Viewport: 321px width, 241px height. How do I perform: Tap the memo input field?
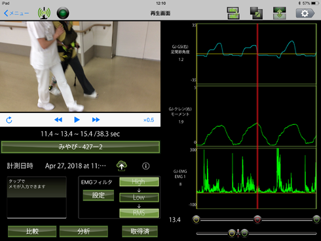(x=37, y=197)
